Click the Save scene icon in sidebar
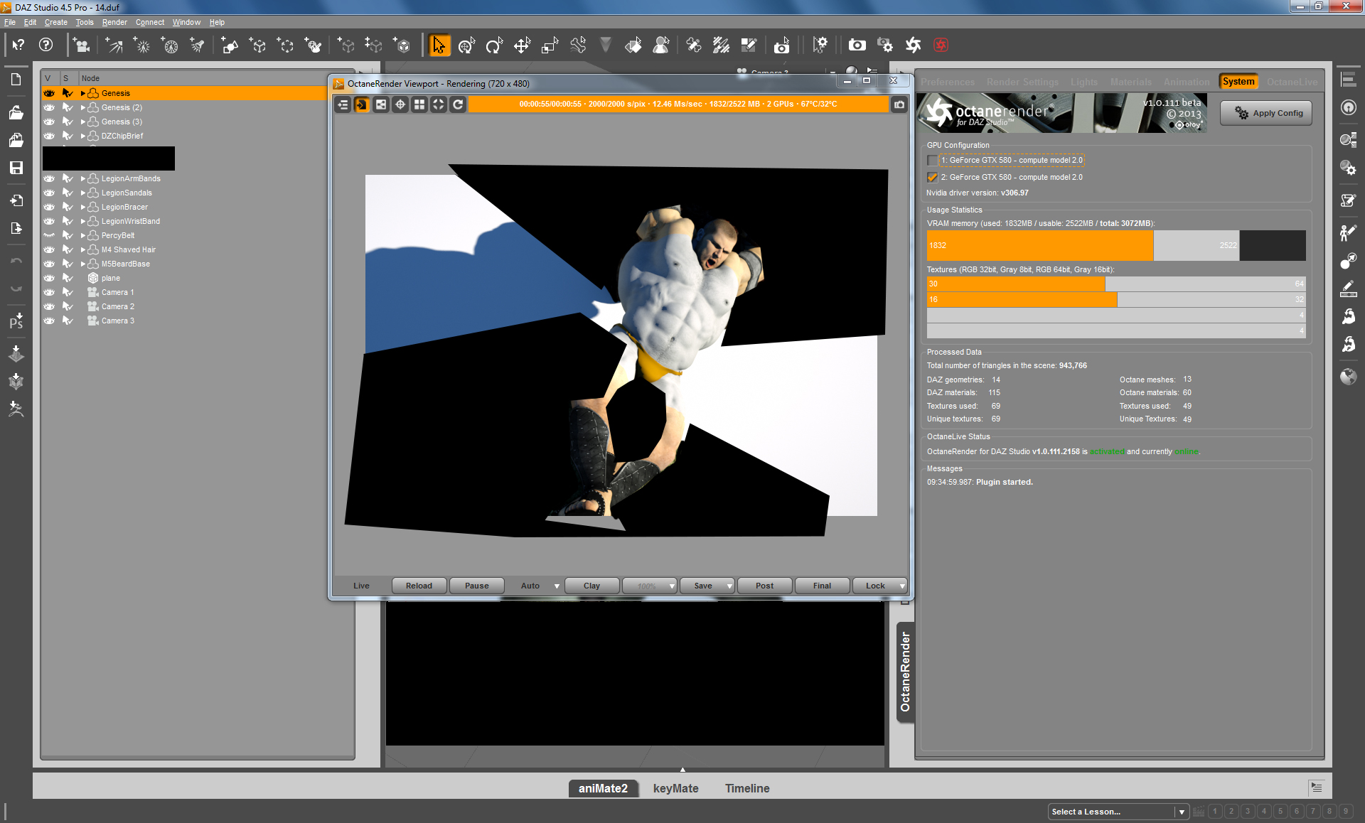The height and width of the screenshot is (823, 1365). pyautogui.click(x=16, y=168)
